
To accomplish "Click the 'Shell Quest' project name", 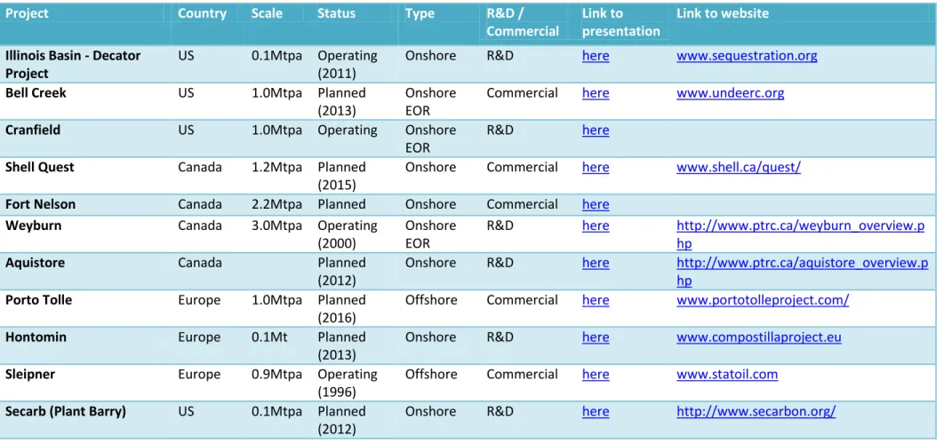I will coord(40,167).
